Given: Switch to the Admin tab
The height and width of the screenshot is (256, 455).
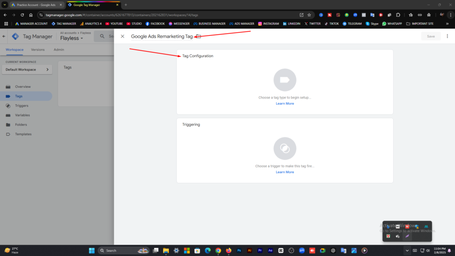Looking at the screenshot, I should coord(59,50).
